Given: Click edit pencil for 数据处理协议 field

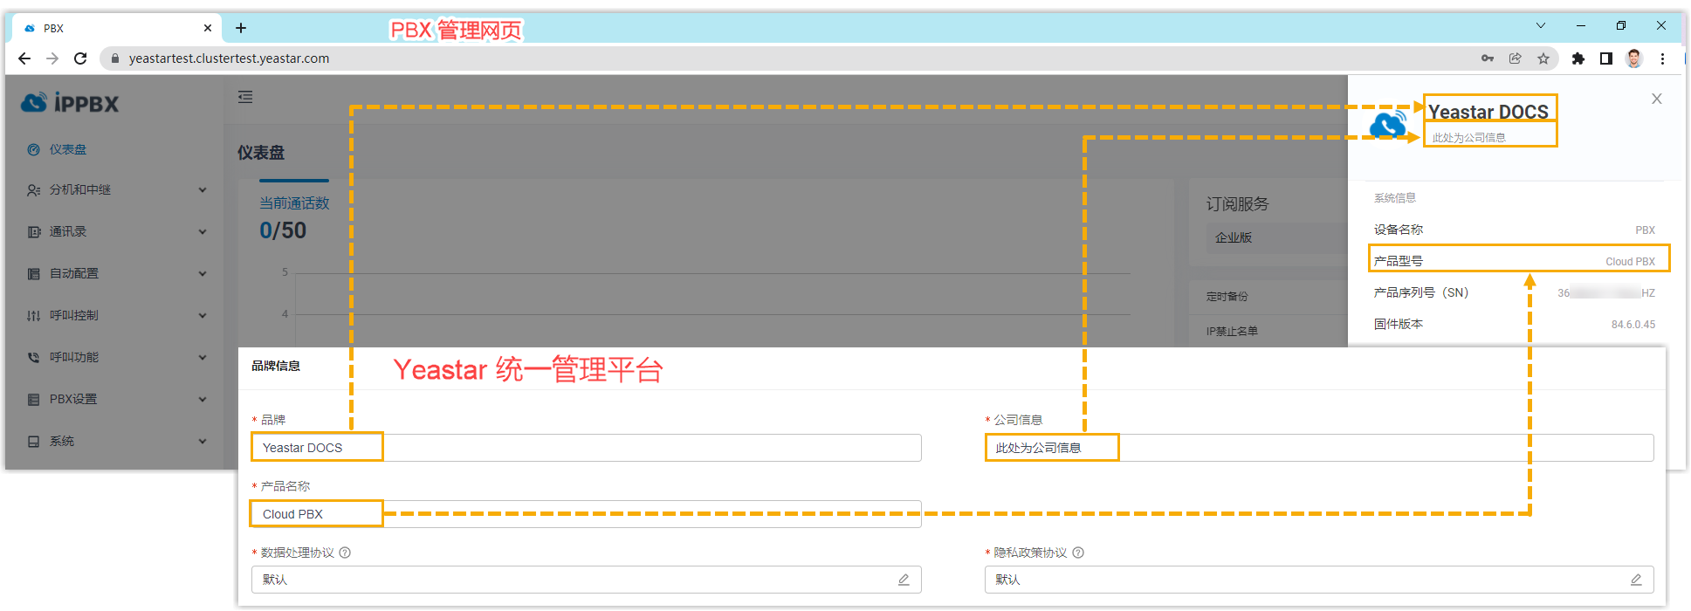Looking at the screenshot, I should [904, 580].
